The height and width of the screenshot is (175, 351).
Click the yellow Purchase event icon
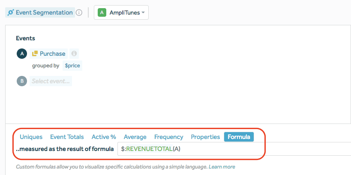[x=35, y=54]
